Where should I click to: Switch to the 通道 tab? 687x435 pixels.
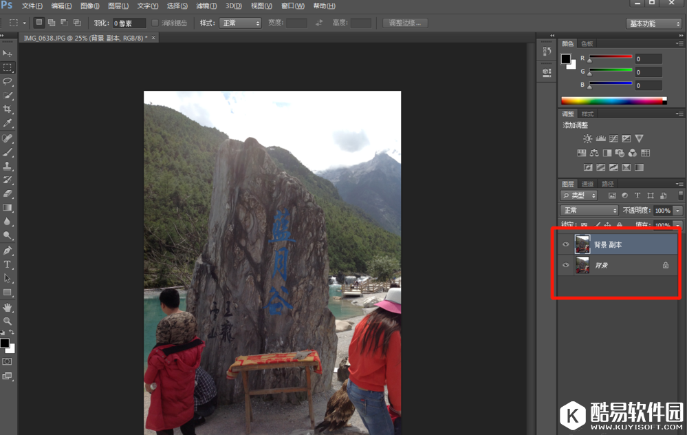pos(587,184)
